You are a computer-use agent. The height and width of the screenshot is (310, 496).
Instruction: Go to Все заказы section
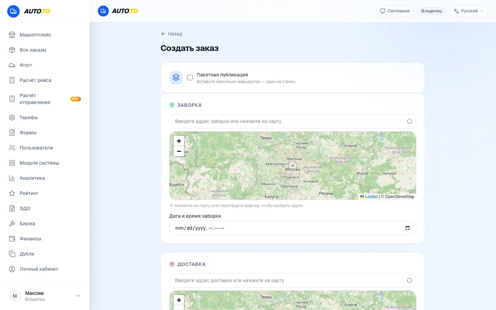(45, 50)
